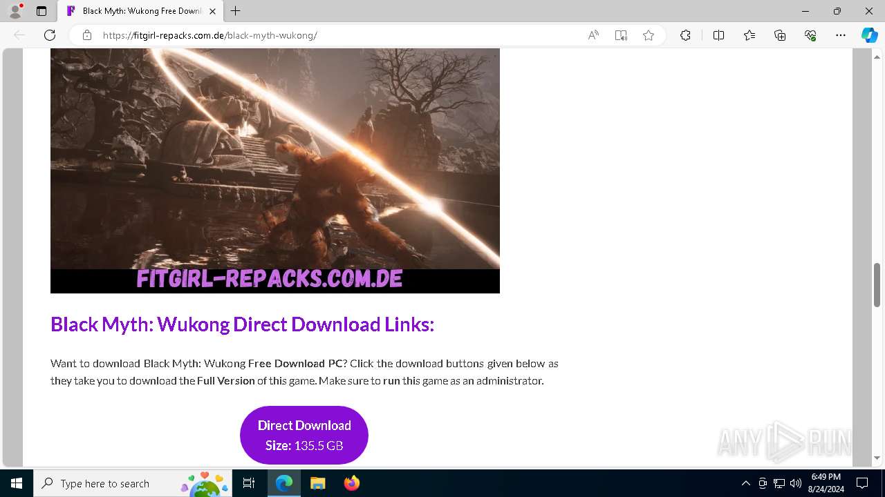This screenshot has height=497, width=885.
Task: Show hidden system tray icons
Action: tap(745, 483)
